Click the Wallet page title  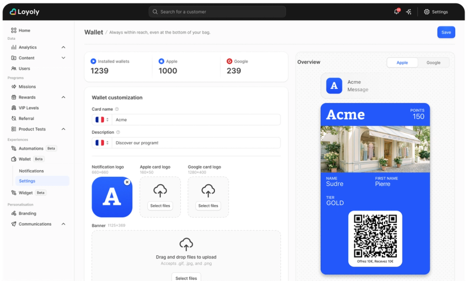(x=93, y=32)
